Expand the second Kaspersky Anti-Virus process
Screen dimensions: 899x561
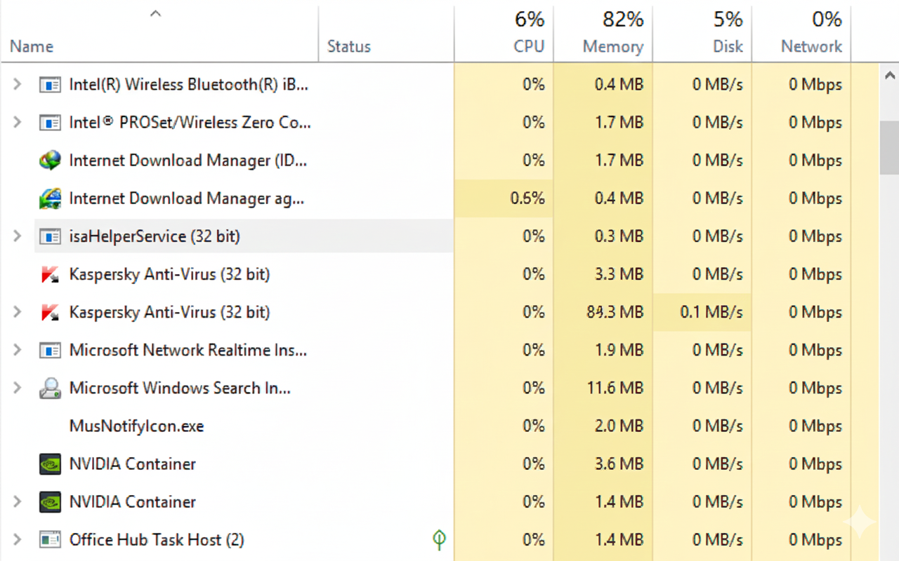coord(18,312)
